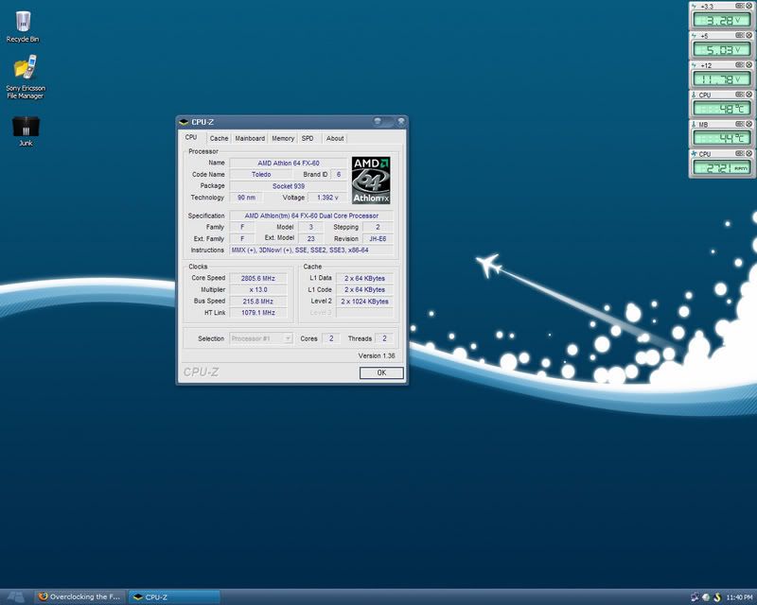Open settings of the +5 voltage gadget
This screenshot has width=757, height=605.
(x=740, y=35)
